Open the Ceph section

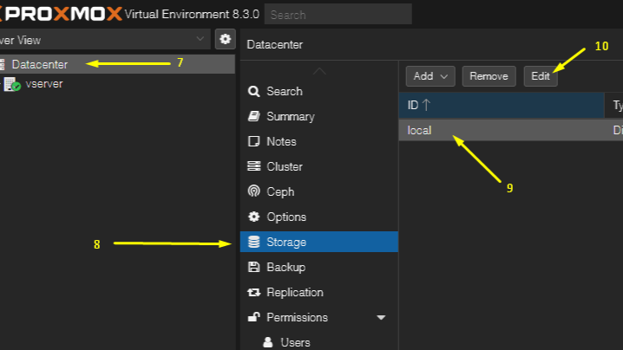319,191
